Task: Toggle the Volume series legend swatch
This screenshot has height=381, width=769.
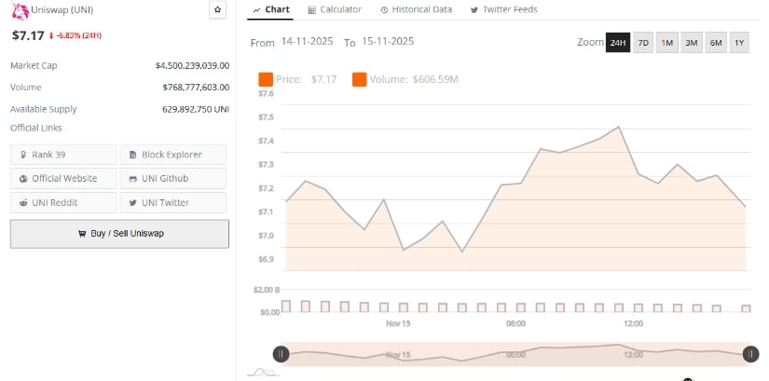Action: [x=359, y=79]
